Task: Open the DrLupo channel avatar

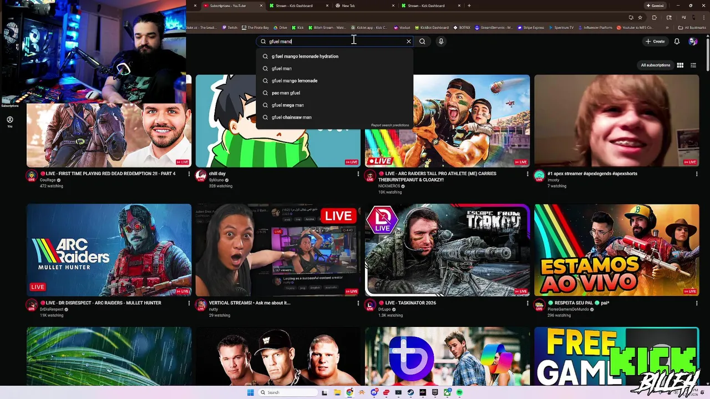Action: coord(370,305)
